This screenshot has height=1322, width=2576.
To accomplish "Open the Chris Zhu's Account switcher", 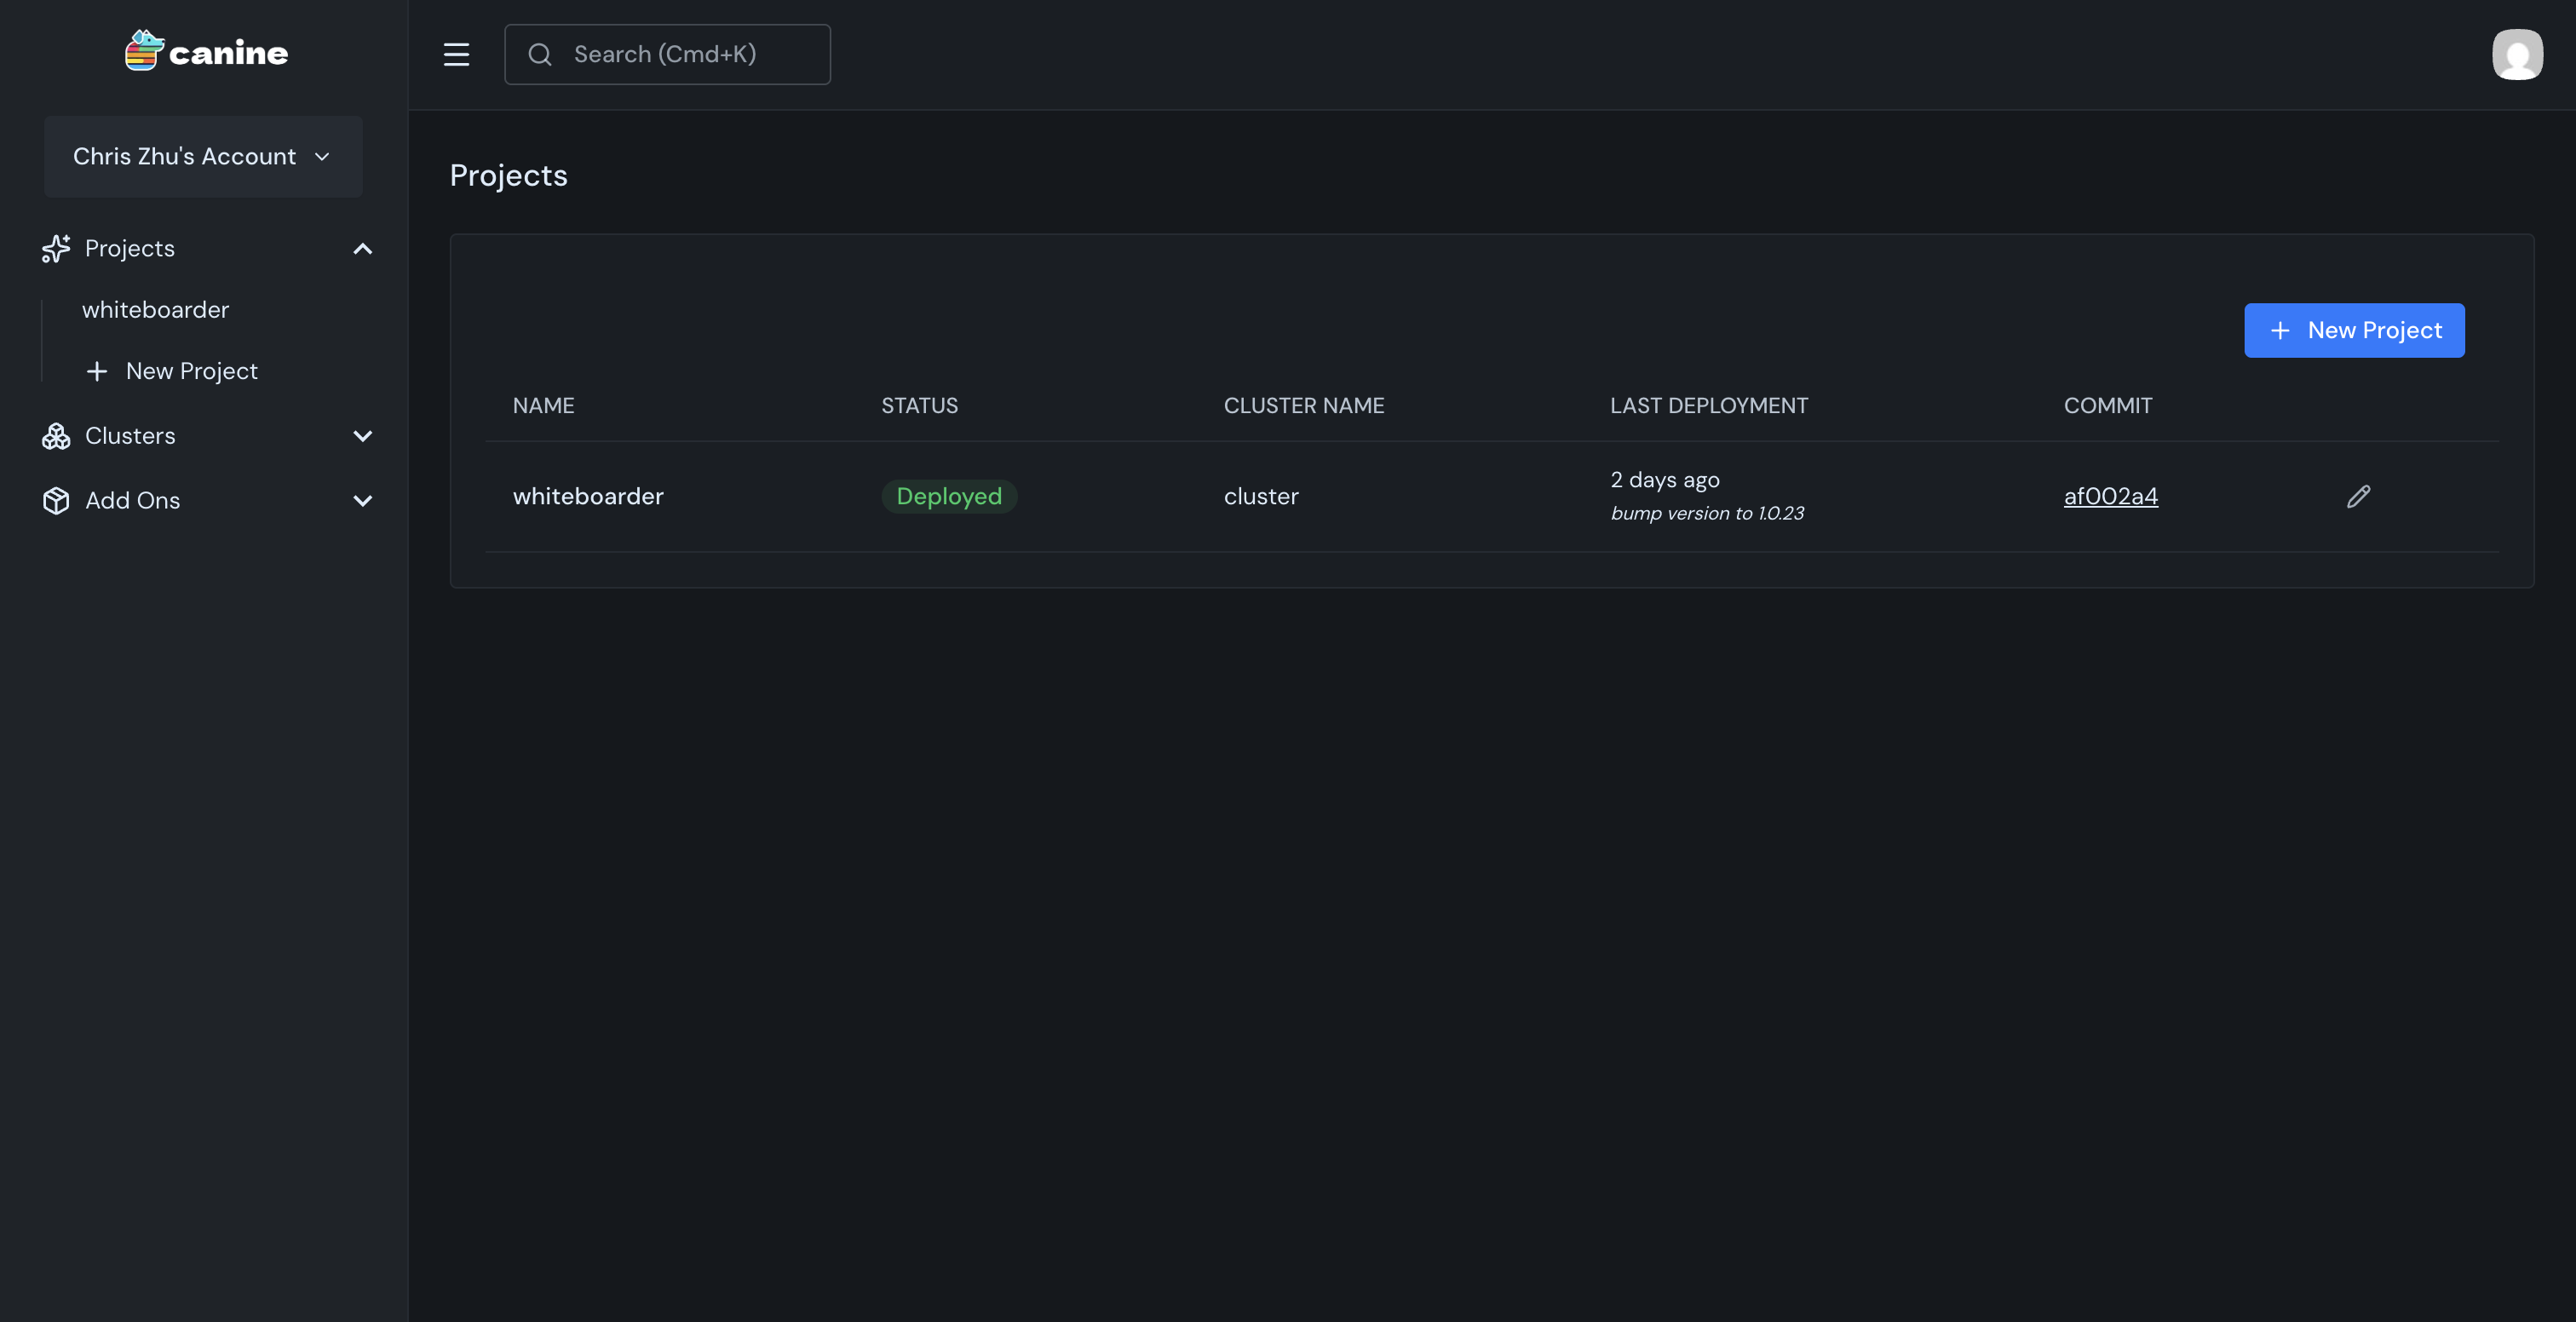I will click(202, 156).
